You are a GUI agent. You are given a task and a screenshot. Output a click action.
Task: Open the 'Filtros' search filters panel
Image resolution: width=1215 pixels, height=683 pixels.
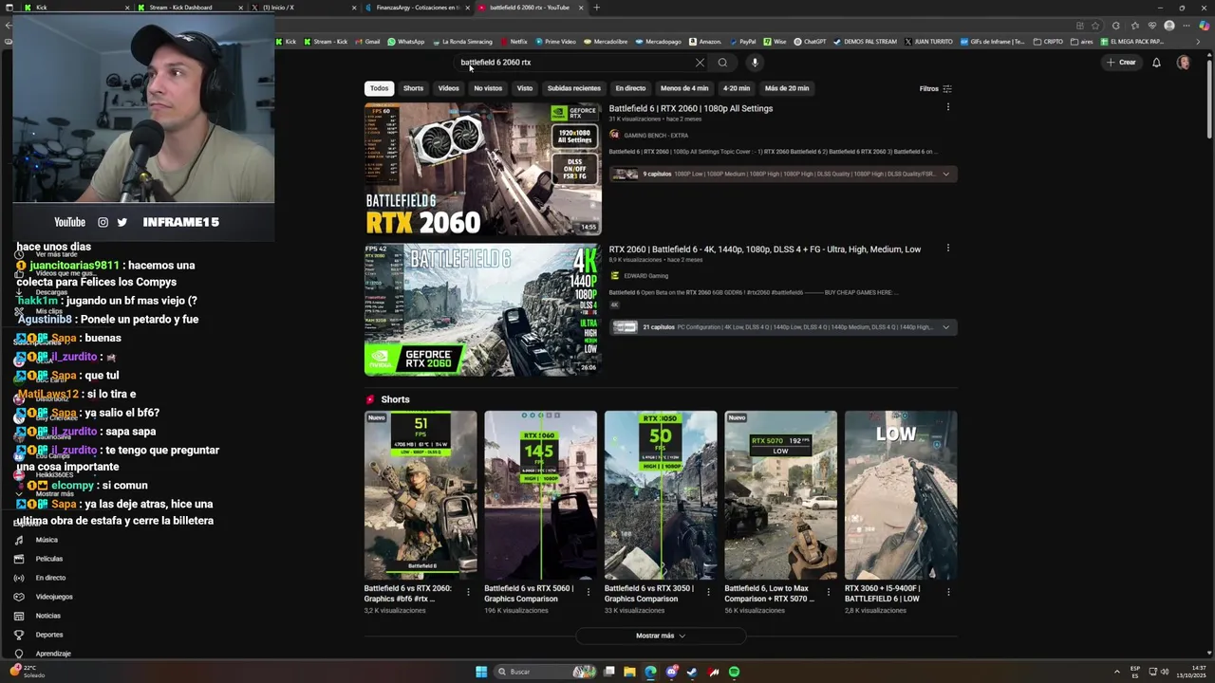click(935, 88)
